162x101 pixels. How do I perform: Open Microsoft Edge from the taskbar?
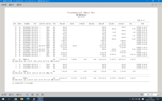(x=28, y=99)
